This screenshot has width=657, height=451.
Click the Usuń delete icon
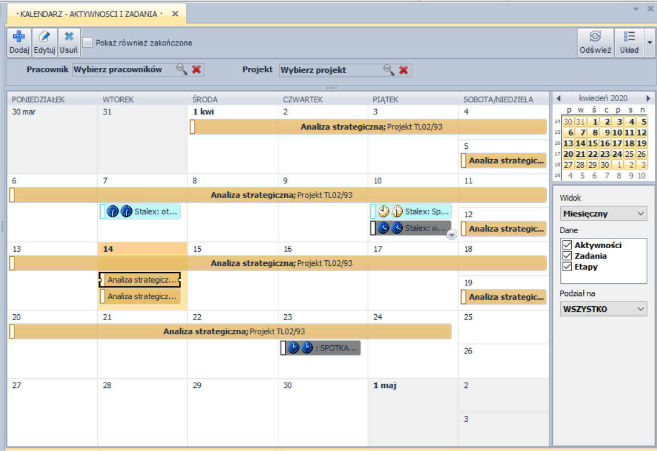(x=69, y=37)
